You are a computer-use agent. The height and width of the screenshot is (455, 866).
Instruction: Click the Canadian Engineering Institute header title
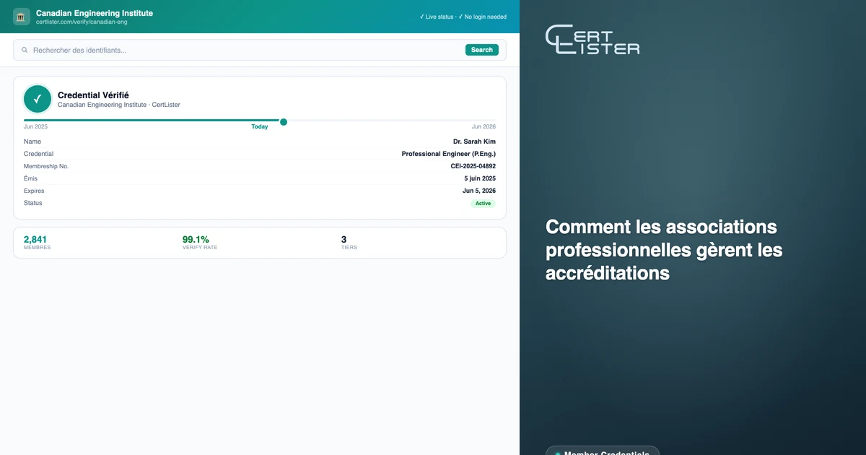tap(95, 13)
